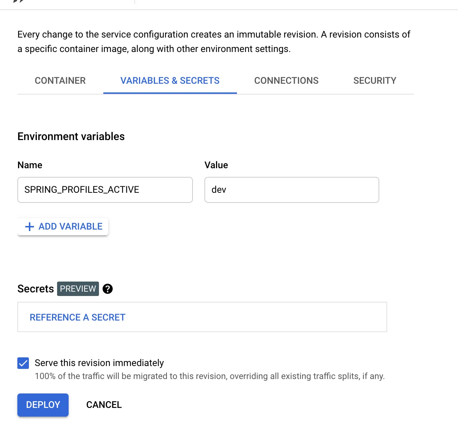Open the CONTAINER tab
This screenshot has width=458, height=431.
click(60, 80)
